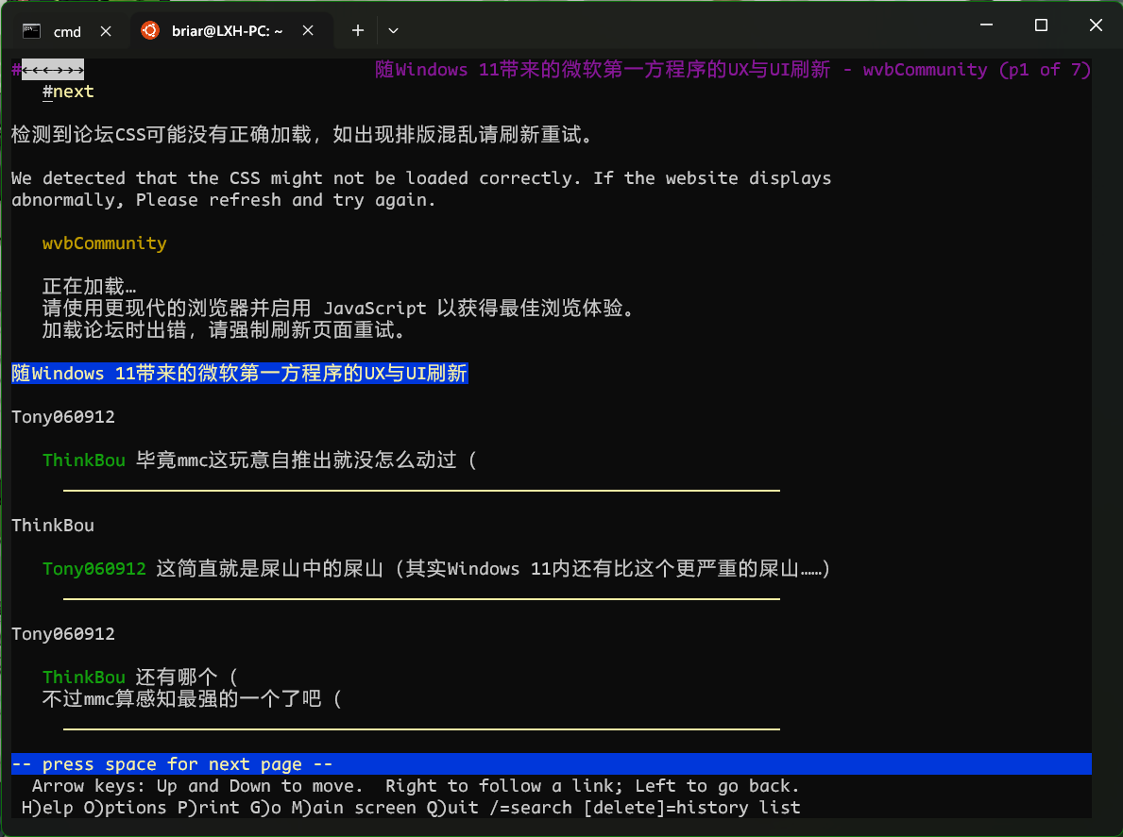Image resolution: width=1123 pixels, height=837 pixels.
Task: Open the first ThinkBou mention link
Action: pyautogui.click(x=84, y=460)
